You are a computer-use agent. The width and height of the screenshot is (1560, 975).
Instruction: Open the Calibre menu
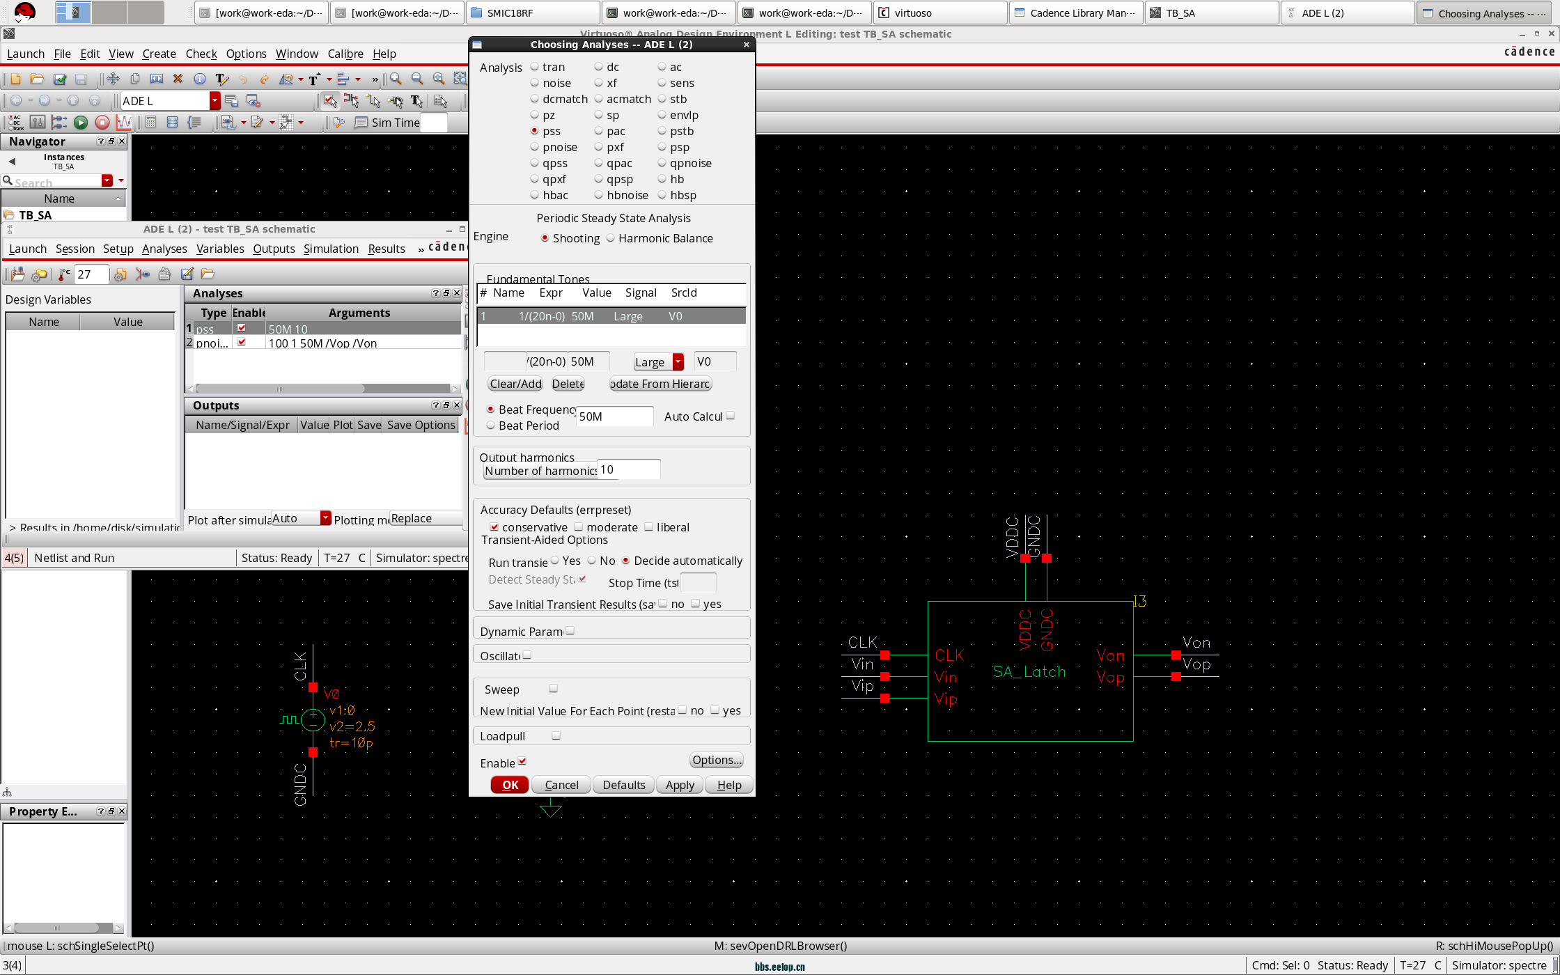pyautogui.click(x=345, y=54)
